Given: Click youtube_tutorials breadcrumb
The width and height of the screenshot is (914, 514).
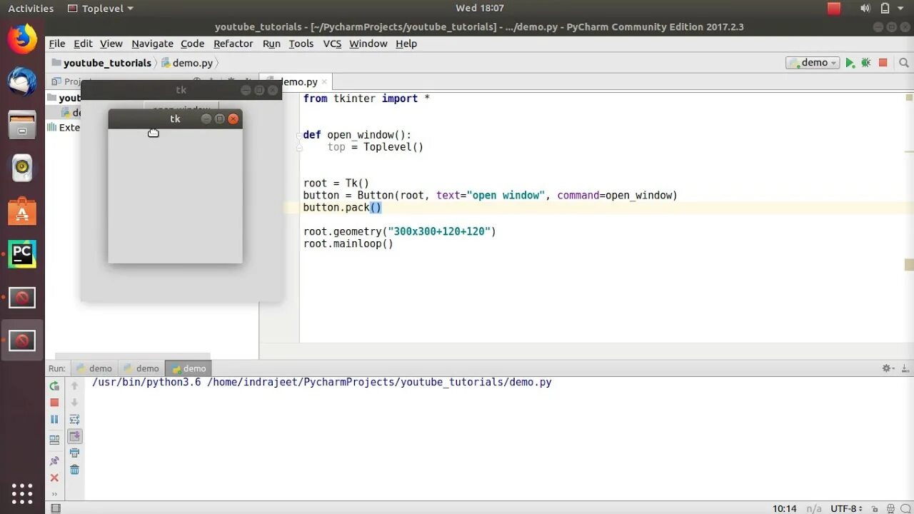Looking at the screenshot, I should click(x=101, y=63).
